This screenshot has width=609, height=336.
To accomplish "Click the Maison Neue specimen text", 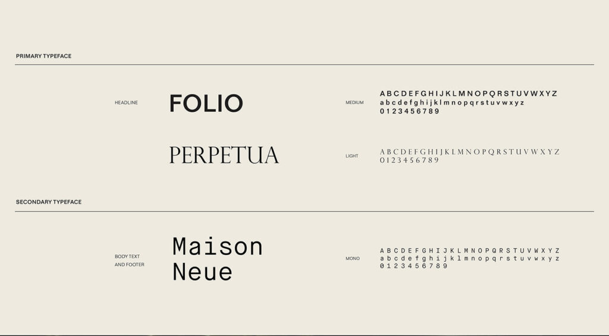I will click(218, 259).
